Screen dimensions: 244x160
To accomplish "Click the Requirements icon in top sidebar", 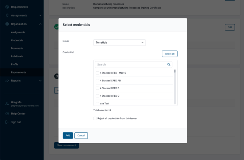I will (7, 7).
